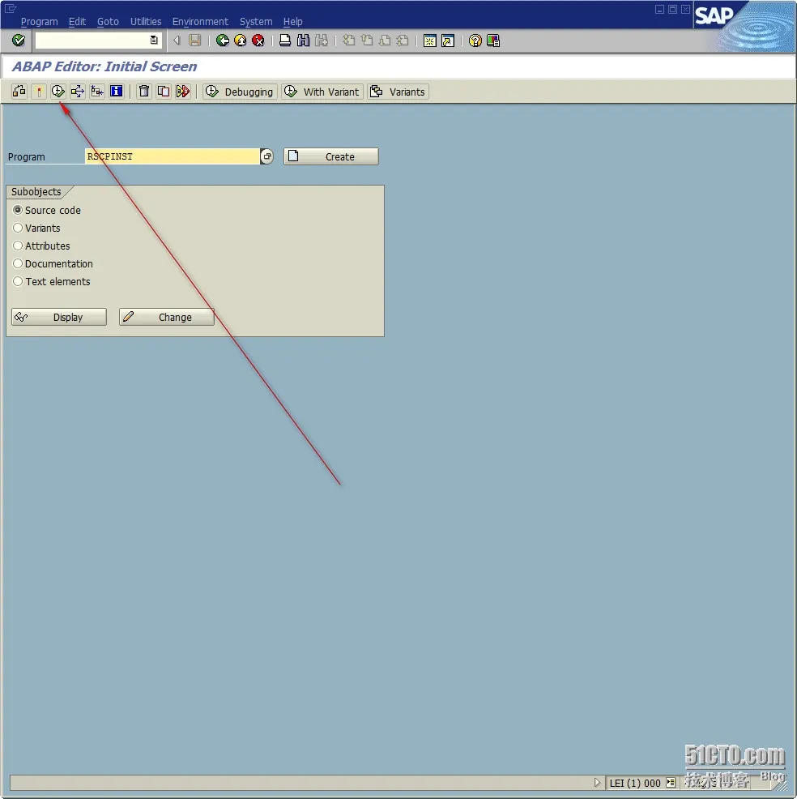
Task: Click the Change button with pencil icon
Action: coord(167,317)
